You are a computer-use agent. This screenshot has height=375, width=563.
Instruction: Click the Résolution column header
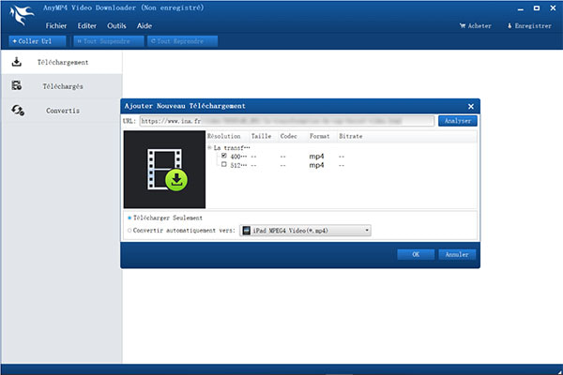click(228, 136)
